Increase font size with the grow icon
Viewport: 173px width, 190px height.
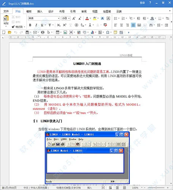pyautogui.click(x=74, y=19)
